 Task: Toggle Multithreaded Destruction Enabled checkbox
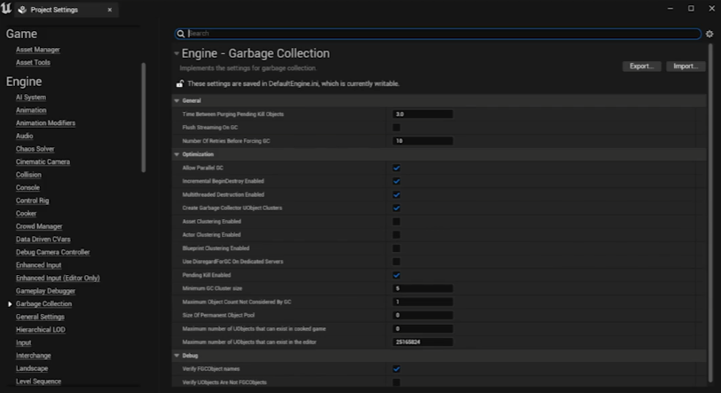(396, 194)
